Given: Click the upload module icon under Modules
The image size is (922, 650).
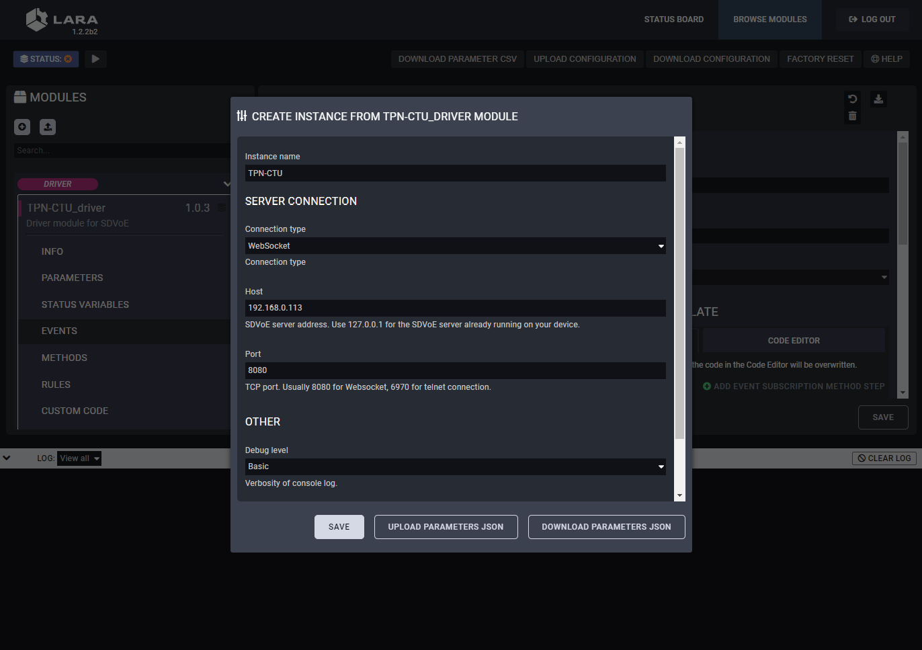Looking at the screenshot, I should tap(48, 127).
